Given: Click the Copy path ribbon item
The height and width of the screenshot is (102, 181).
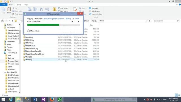Looking at the screenshot, I should pyautogui.click(x=17, y=11).
